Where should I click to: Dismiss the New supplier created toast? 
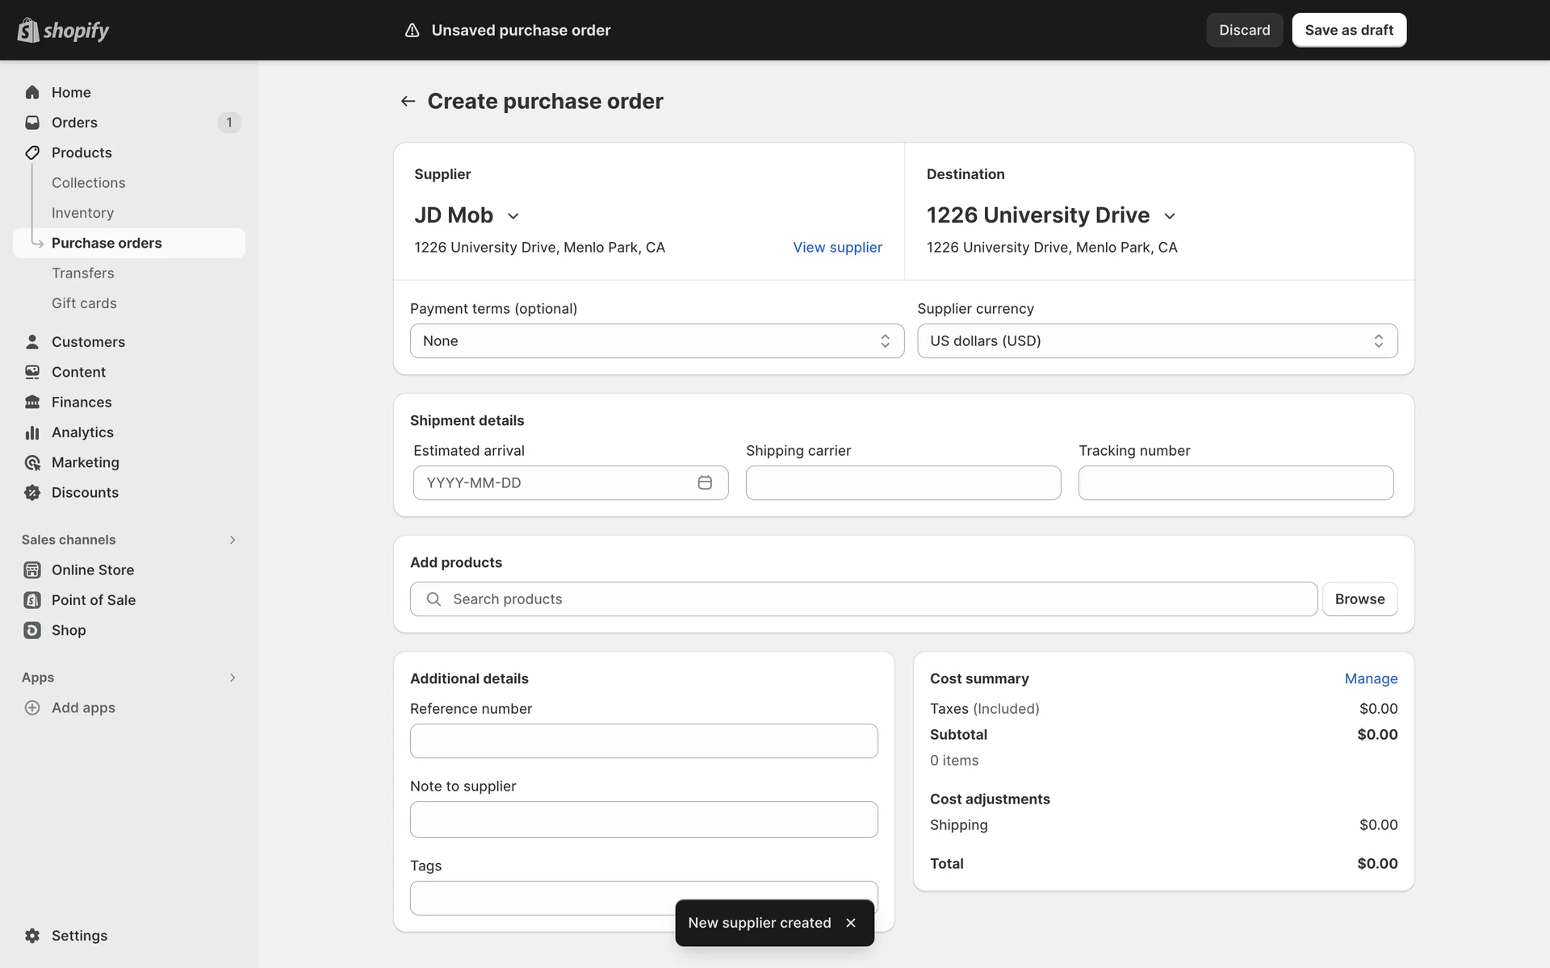coord(850,922)
